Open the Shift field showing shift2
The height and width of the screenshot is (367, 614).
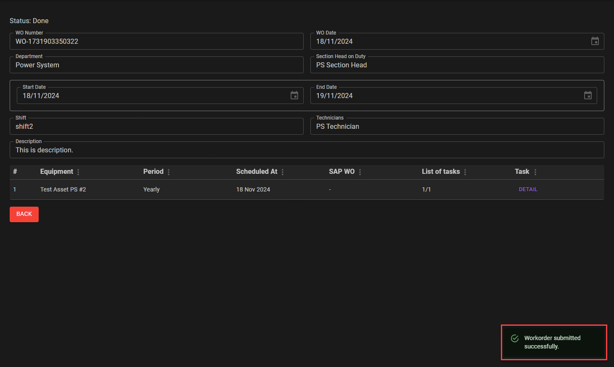tap(156, 127)
